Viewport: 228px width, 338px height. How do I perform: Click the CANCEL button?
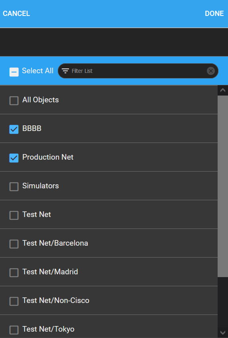pyautogui.click(x=16, y=14)
